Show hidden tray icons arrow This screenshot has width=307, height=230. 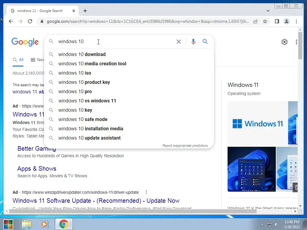click(262, 224)
